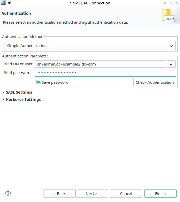The height and width of the screenshot is (202, 180).
Task: Click the Apache Directory Studio app icon
Action: point(3,3)
